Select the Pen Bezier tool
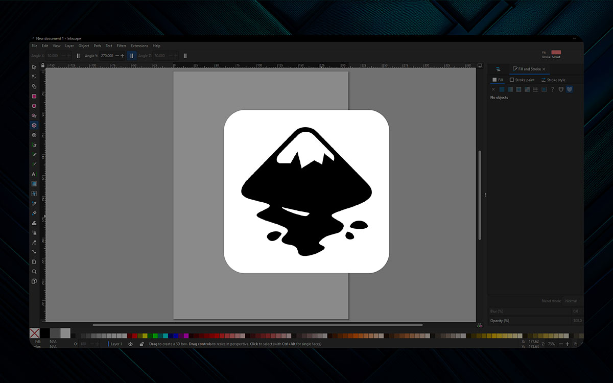Screen dimensions: 613x383 pos(34,145)
